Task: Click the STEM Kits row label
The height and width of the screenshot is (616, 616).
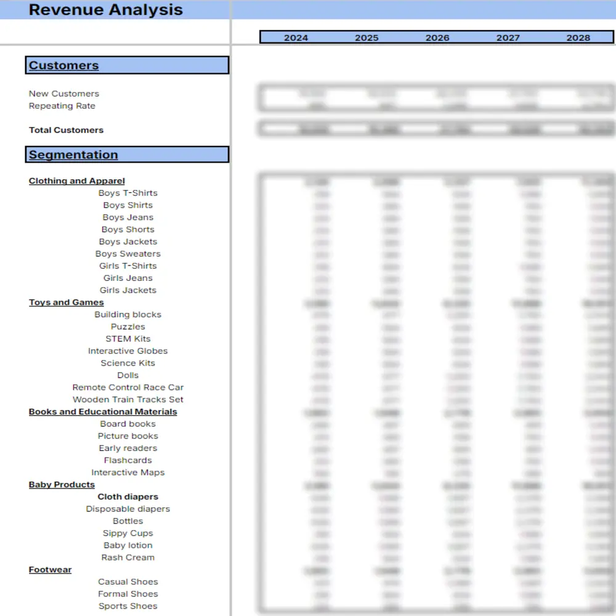Action: (128, 339)
